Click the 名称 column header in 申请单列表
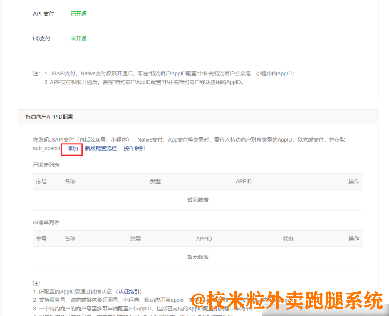The image size is (389, 316). [70, 238]
